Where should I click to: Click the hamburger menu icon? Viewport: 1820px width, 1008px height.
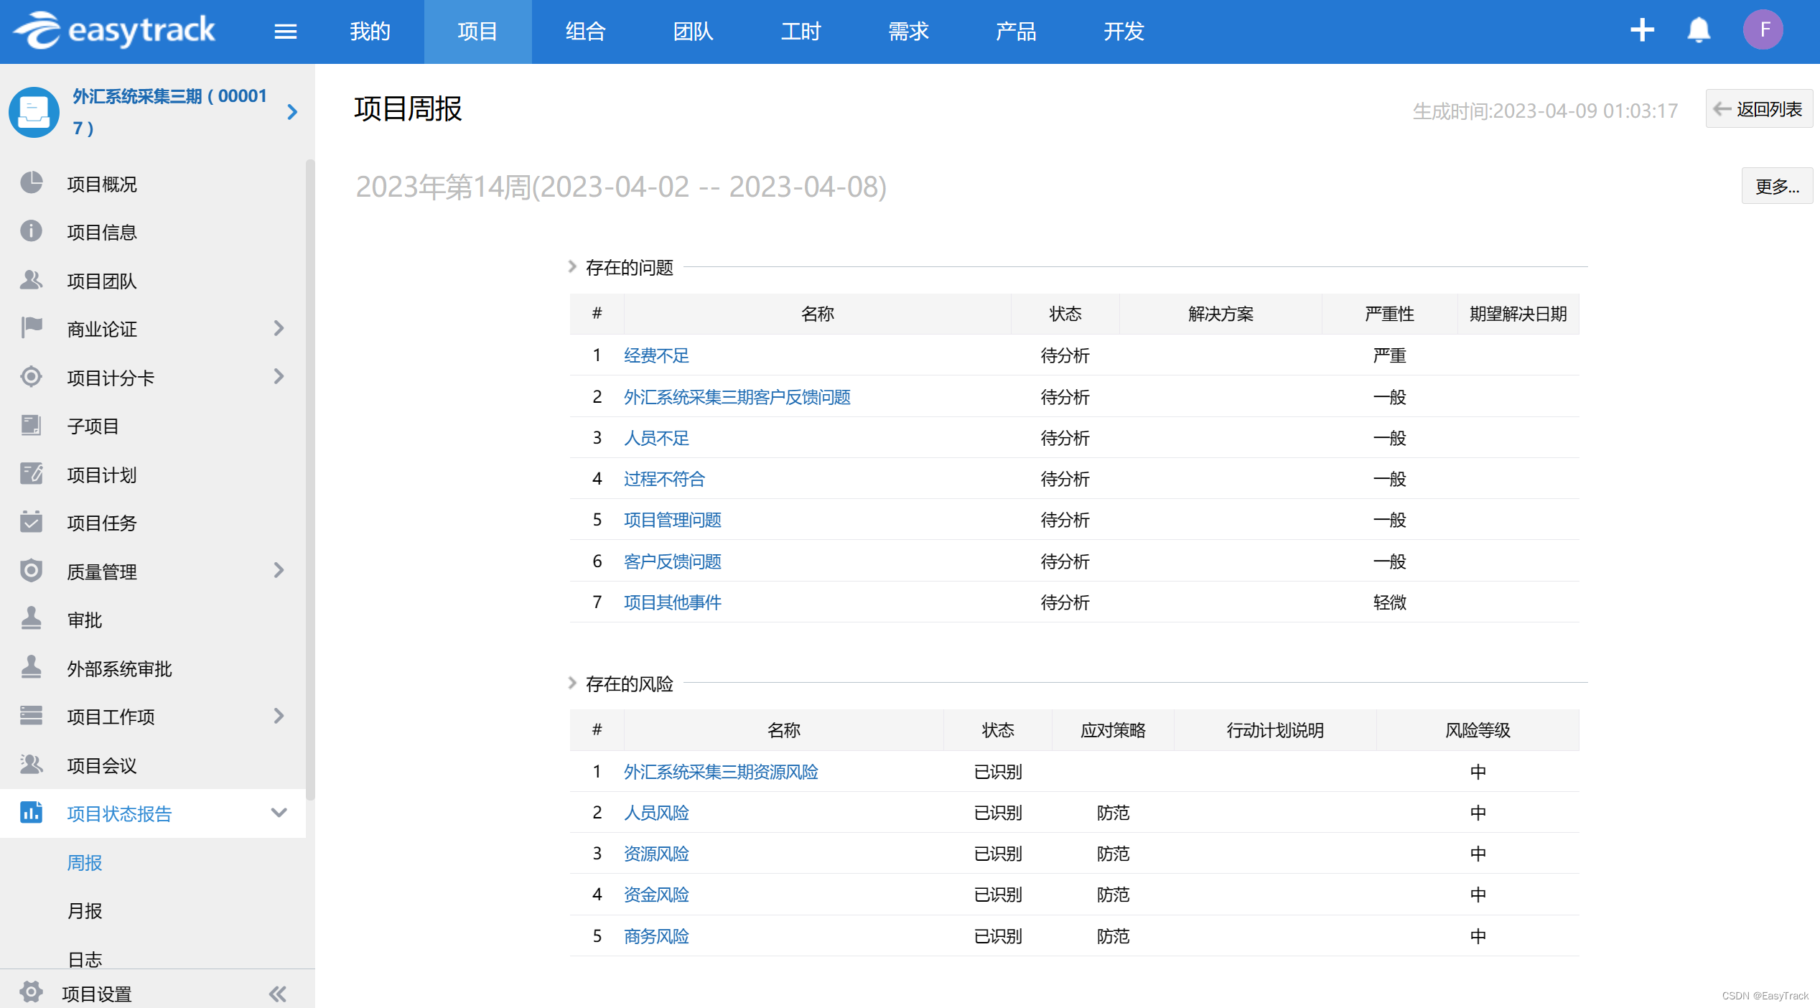[285, 32]
